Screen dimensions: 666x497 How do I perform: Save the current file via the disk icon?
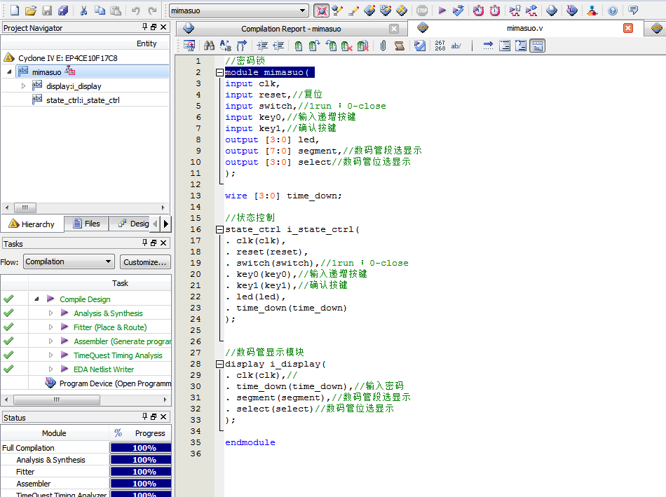[47, 11]
